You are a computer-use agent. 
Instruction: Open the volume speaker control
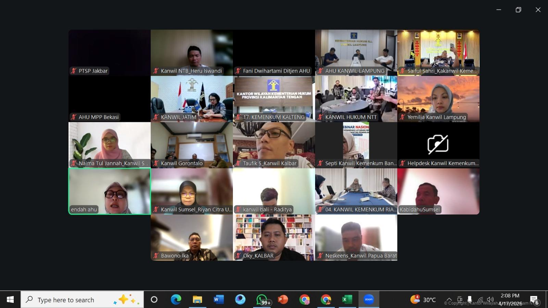pyautogui.click(x=490, y=299)
